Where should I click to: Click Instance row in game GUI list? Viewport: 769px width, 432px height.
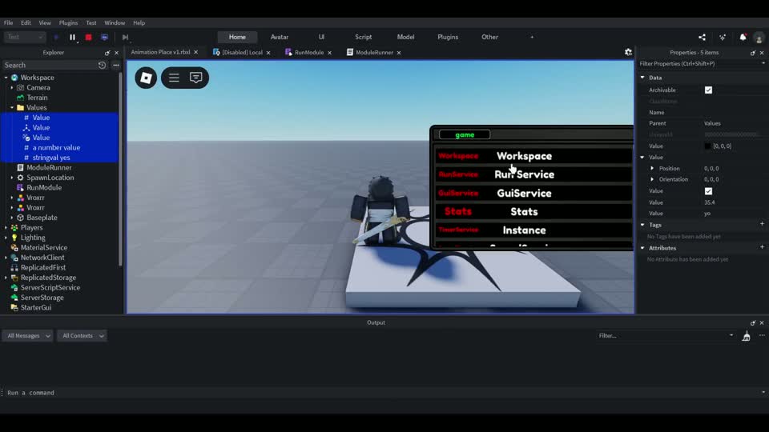tap(533, 230)
